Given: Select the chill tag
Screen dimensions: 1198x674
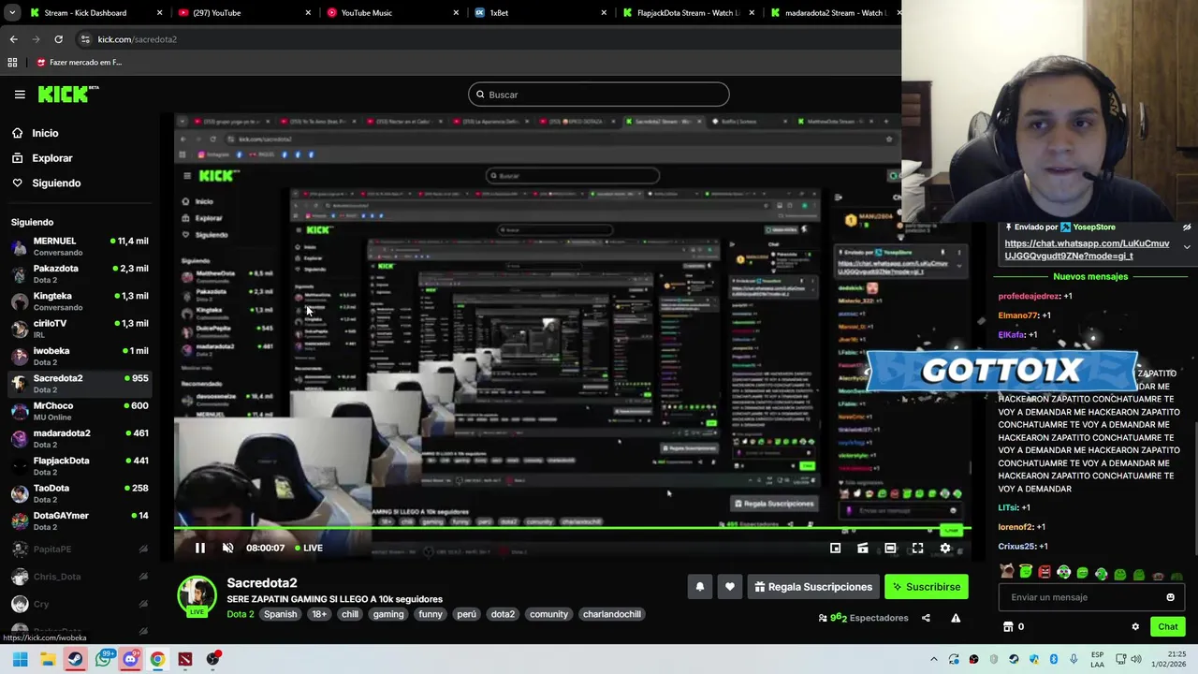Looking at the screenshot, I should [x=350, y=615].
